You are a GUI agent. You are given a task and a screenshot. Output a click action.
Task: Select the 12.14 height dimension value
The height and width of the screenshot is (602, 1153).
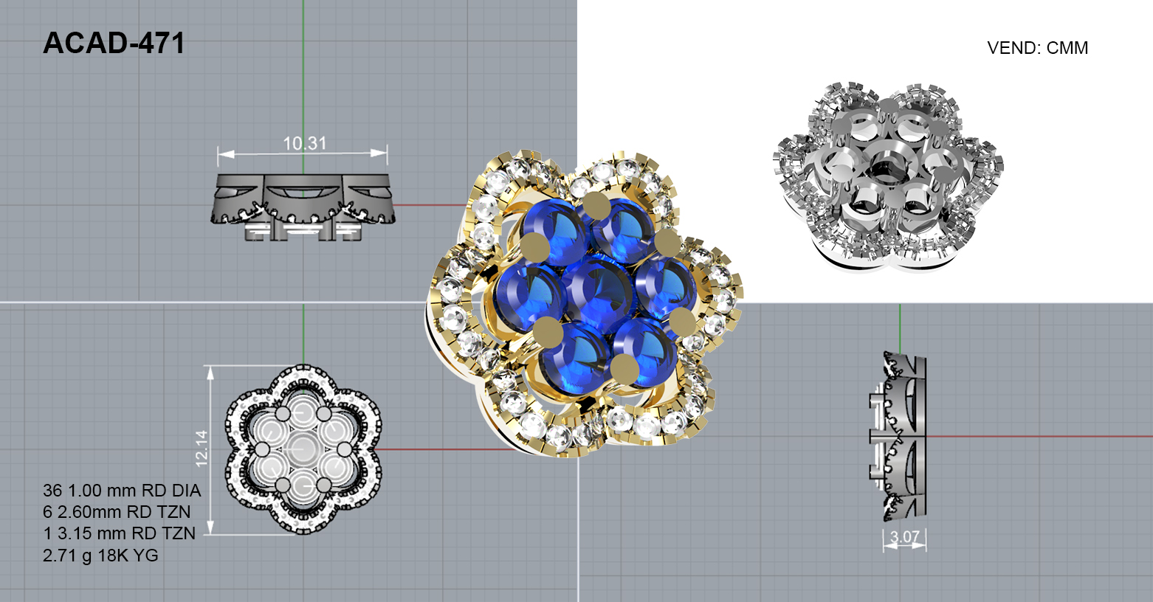tap(202, 449)
